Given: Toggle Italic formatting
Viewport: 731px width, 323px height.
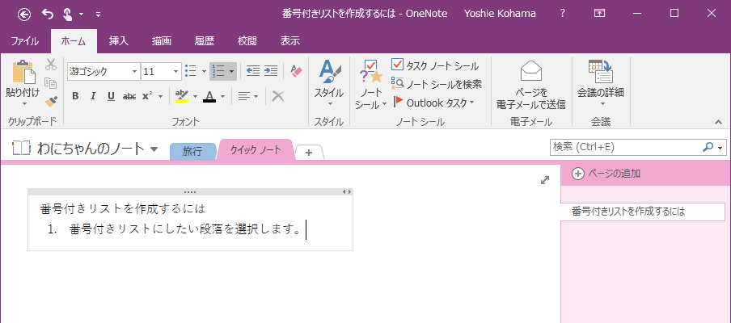Looking at the screenshot, I should [93, 96].
